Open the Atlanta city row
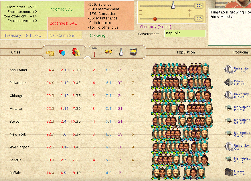The height and width of the screenshot is (181, 251). [x=16, y=108]
